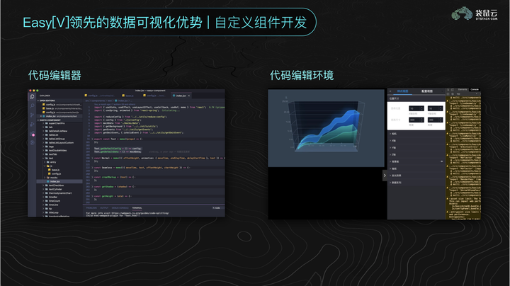
Task: Click the back arrow left of 样式视图 tab
Action: coord(390,91)
